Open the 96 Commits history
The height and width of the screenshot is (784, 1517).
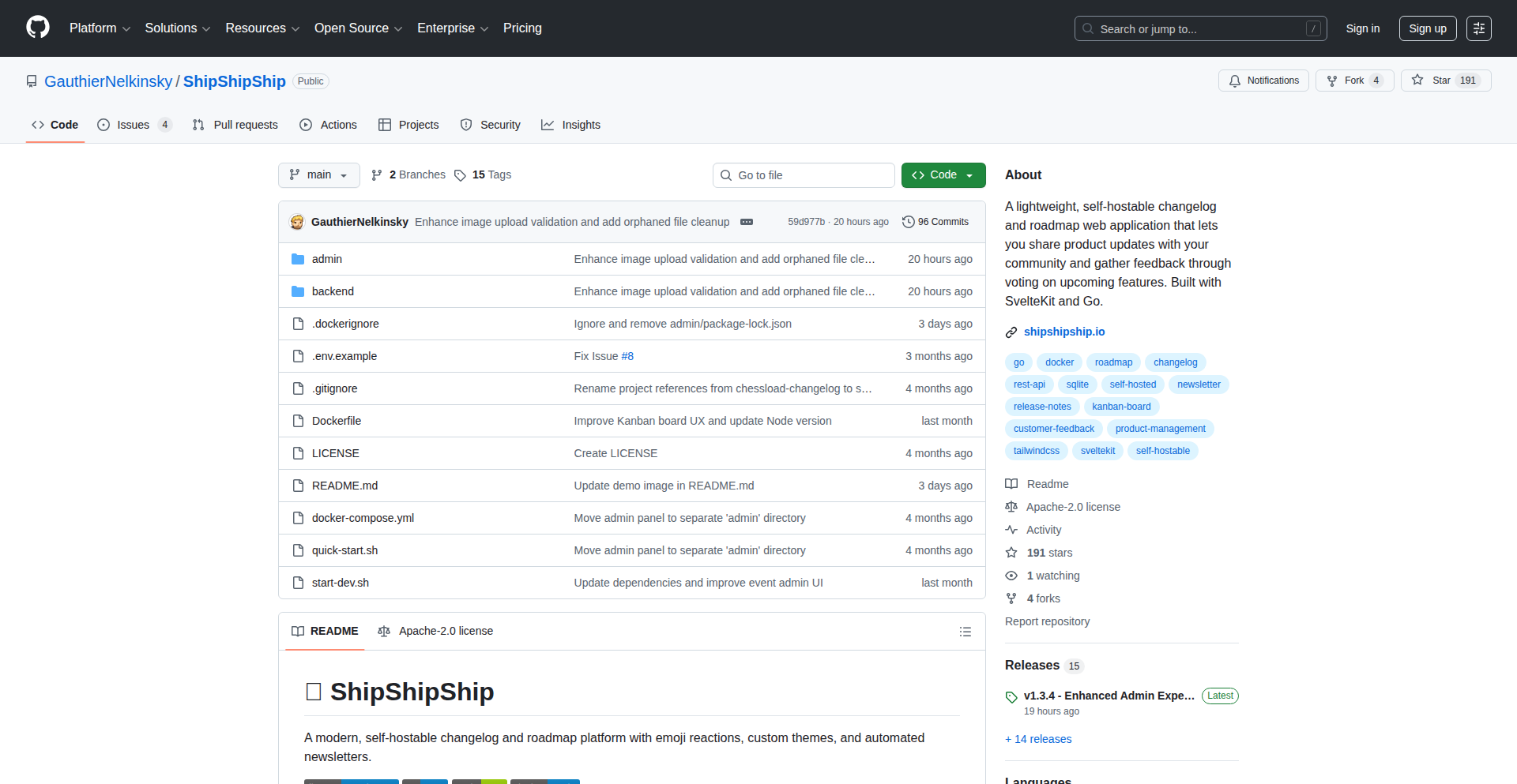click(935, 222)
